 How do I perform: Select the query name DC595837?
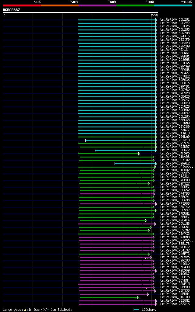point(11,10)
